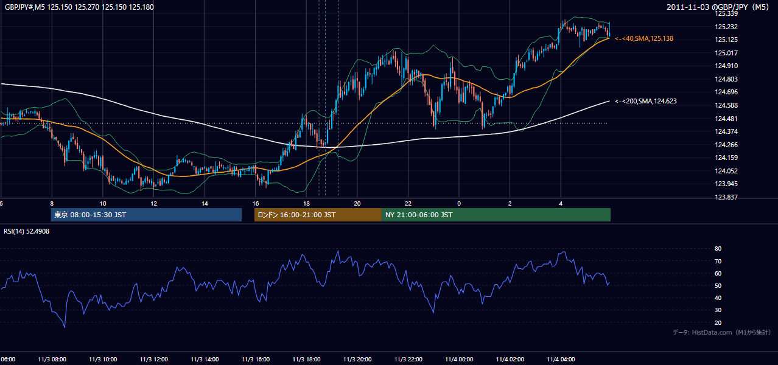The height and width of the screenshot is (365, 778).
Task: Click RSI axis level 60
Action: pyautogui.click(x=718, y=273)
